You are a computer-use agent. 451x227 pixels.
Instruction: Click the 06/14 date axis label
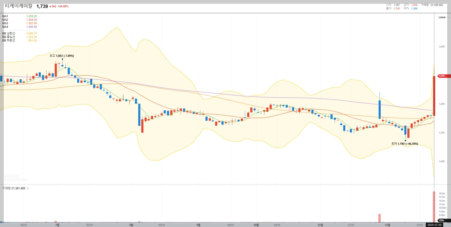coord(24,225)
